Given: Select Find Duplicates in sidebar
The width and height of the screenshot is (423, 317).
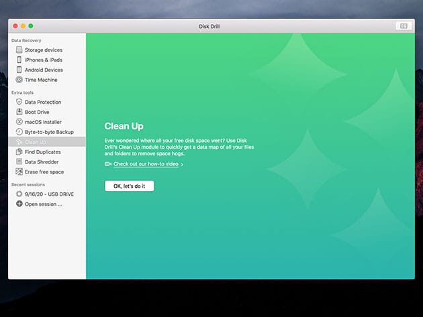Looking at the screenshot, I should coord(42,152).
